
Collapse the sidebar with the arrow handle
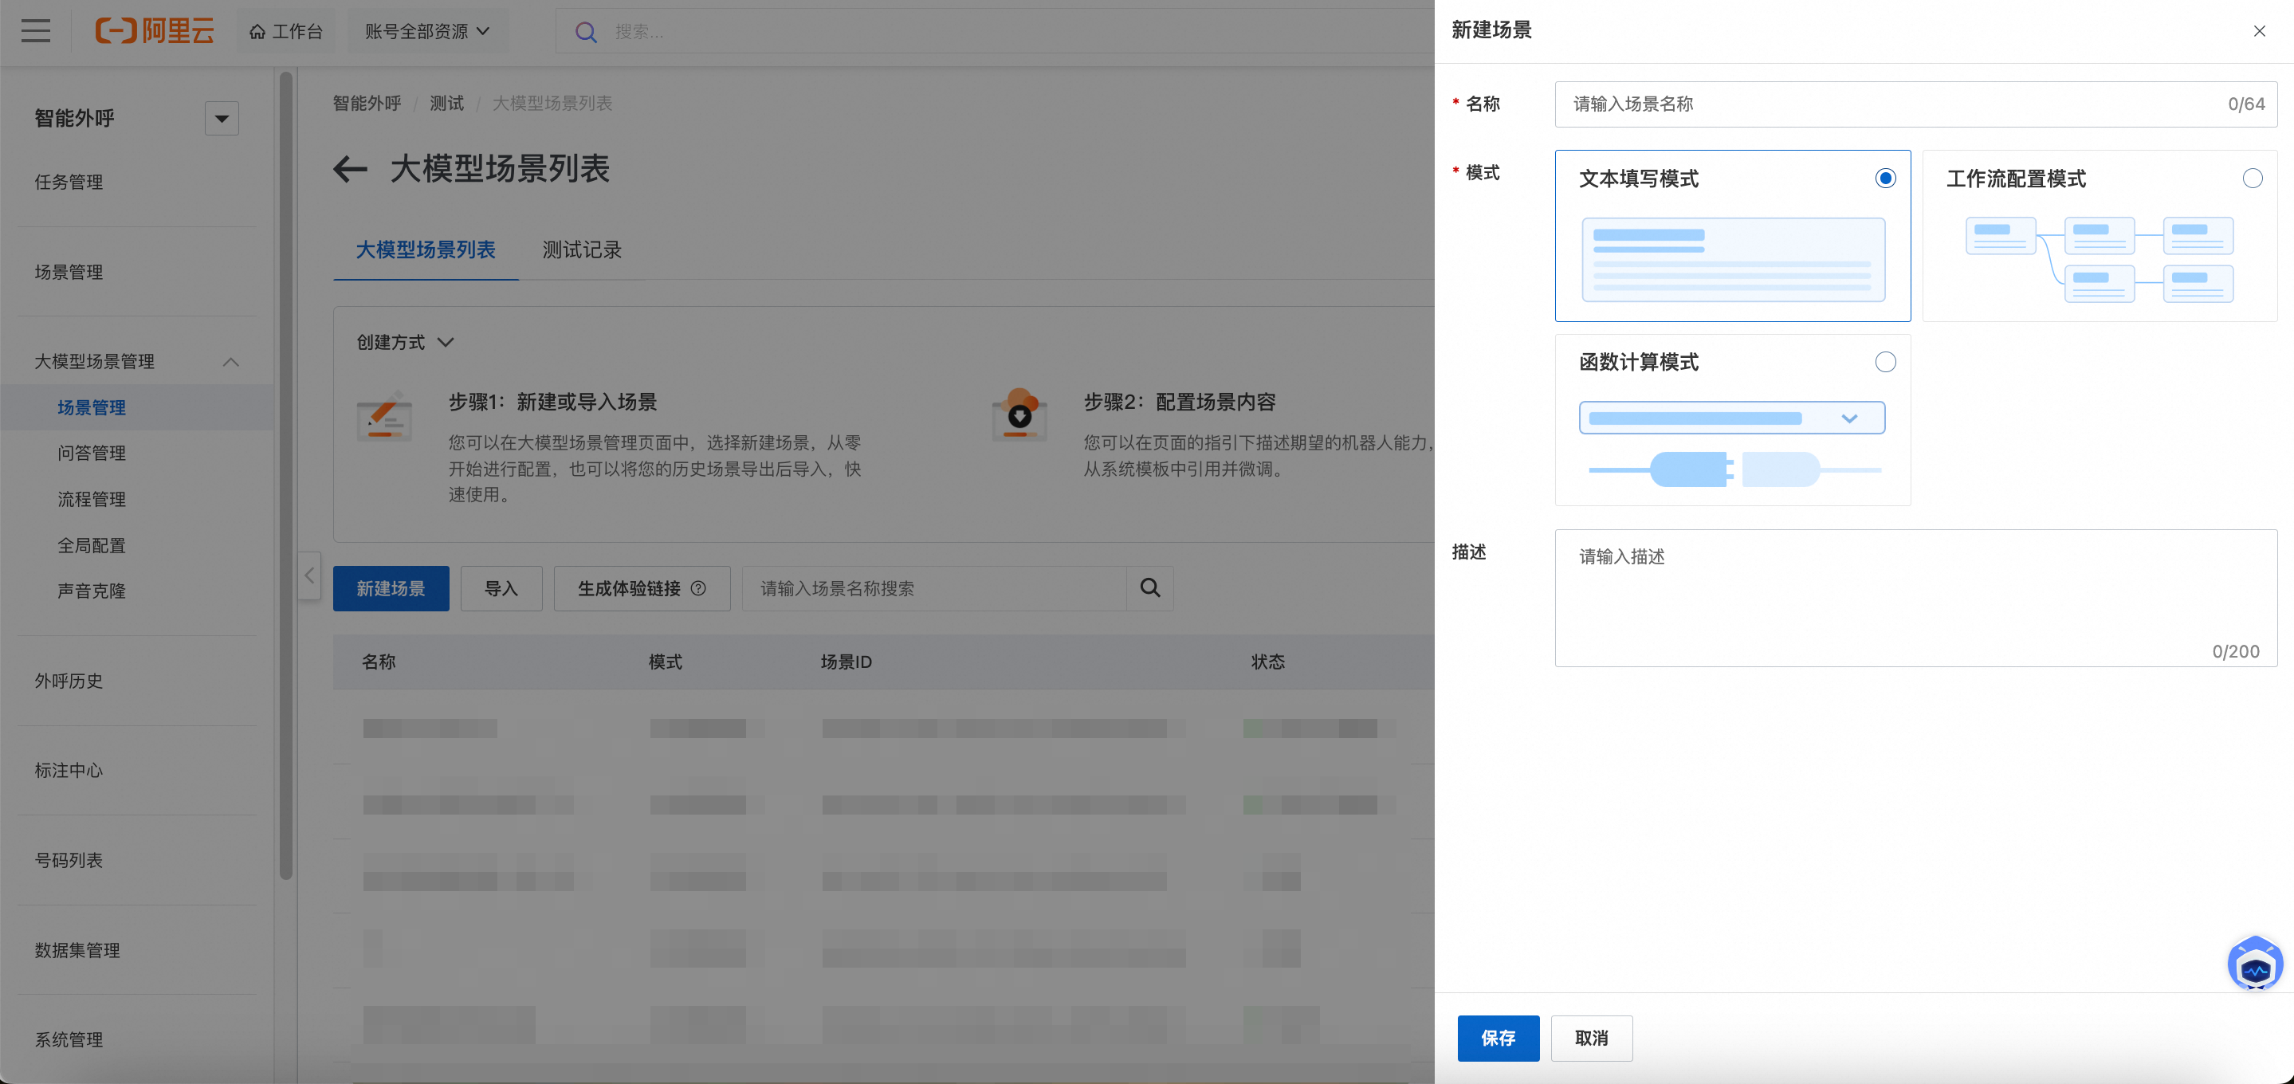tap(309, 575)
